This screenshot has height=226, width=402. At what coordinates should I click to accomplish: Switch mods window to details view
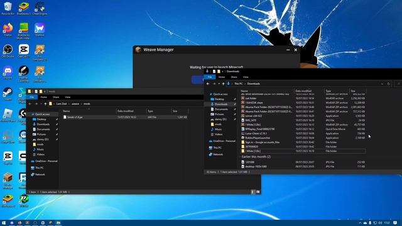tap(253, 192)
